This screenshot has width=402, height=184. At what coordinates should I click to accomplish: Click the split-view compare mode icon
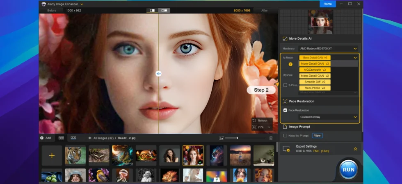(152, 11)
